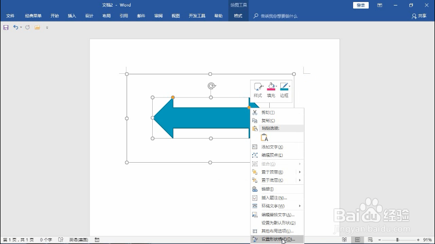
Task: Click the 英语(美国) language indicator
Action: (78, 239)
